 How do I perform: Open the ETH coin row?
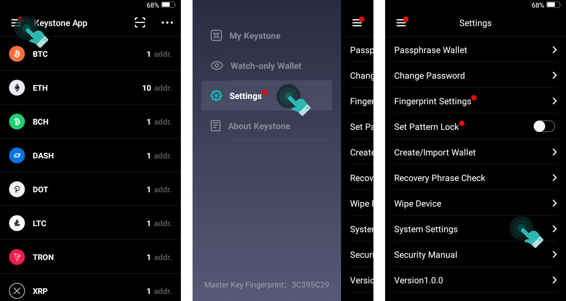pos(90,88)
